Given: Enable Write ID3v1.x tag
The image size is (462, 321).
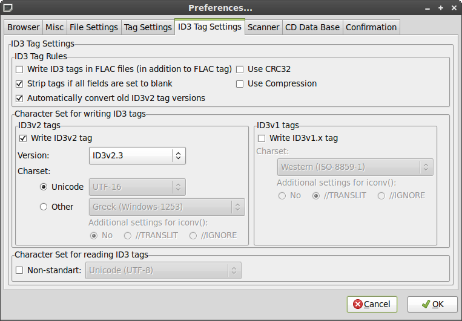Looking at the screenshot, I should (x=262, y=138).
